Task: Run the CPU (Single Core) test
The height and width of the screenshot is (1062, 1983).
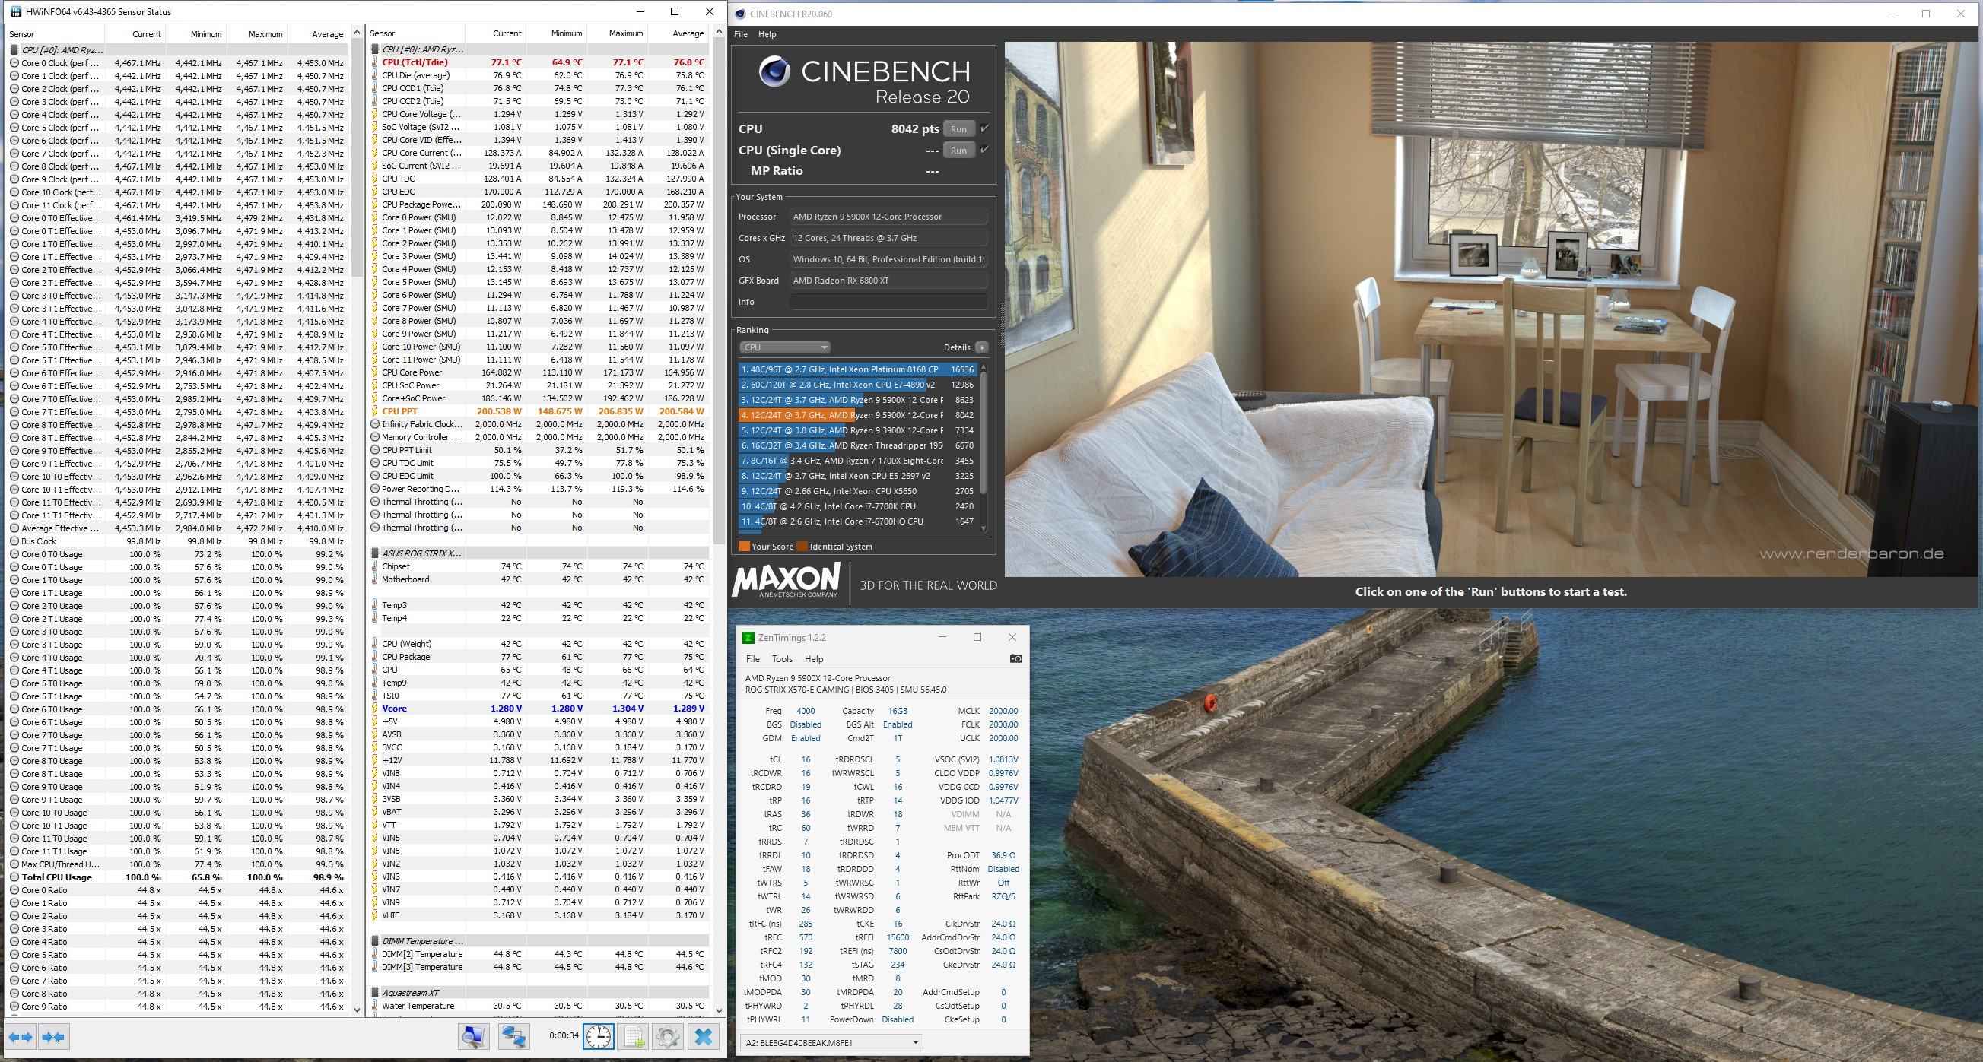Action: (958, 150)
